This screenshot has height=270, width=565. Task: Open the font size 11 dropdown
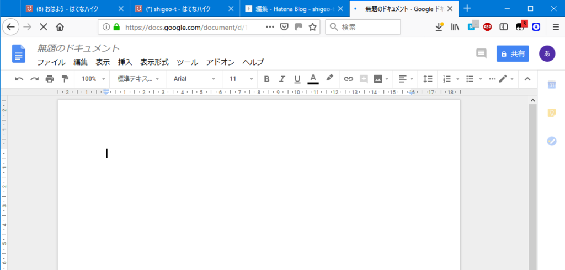[242, 79]
